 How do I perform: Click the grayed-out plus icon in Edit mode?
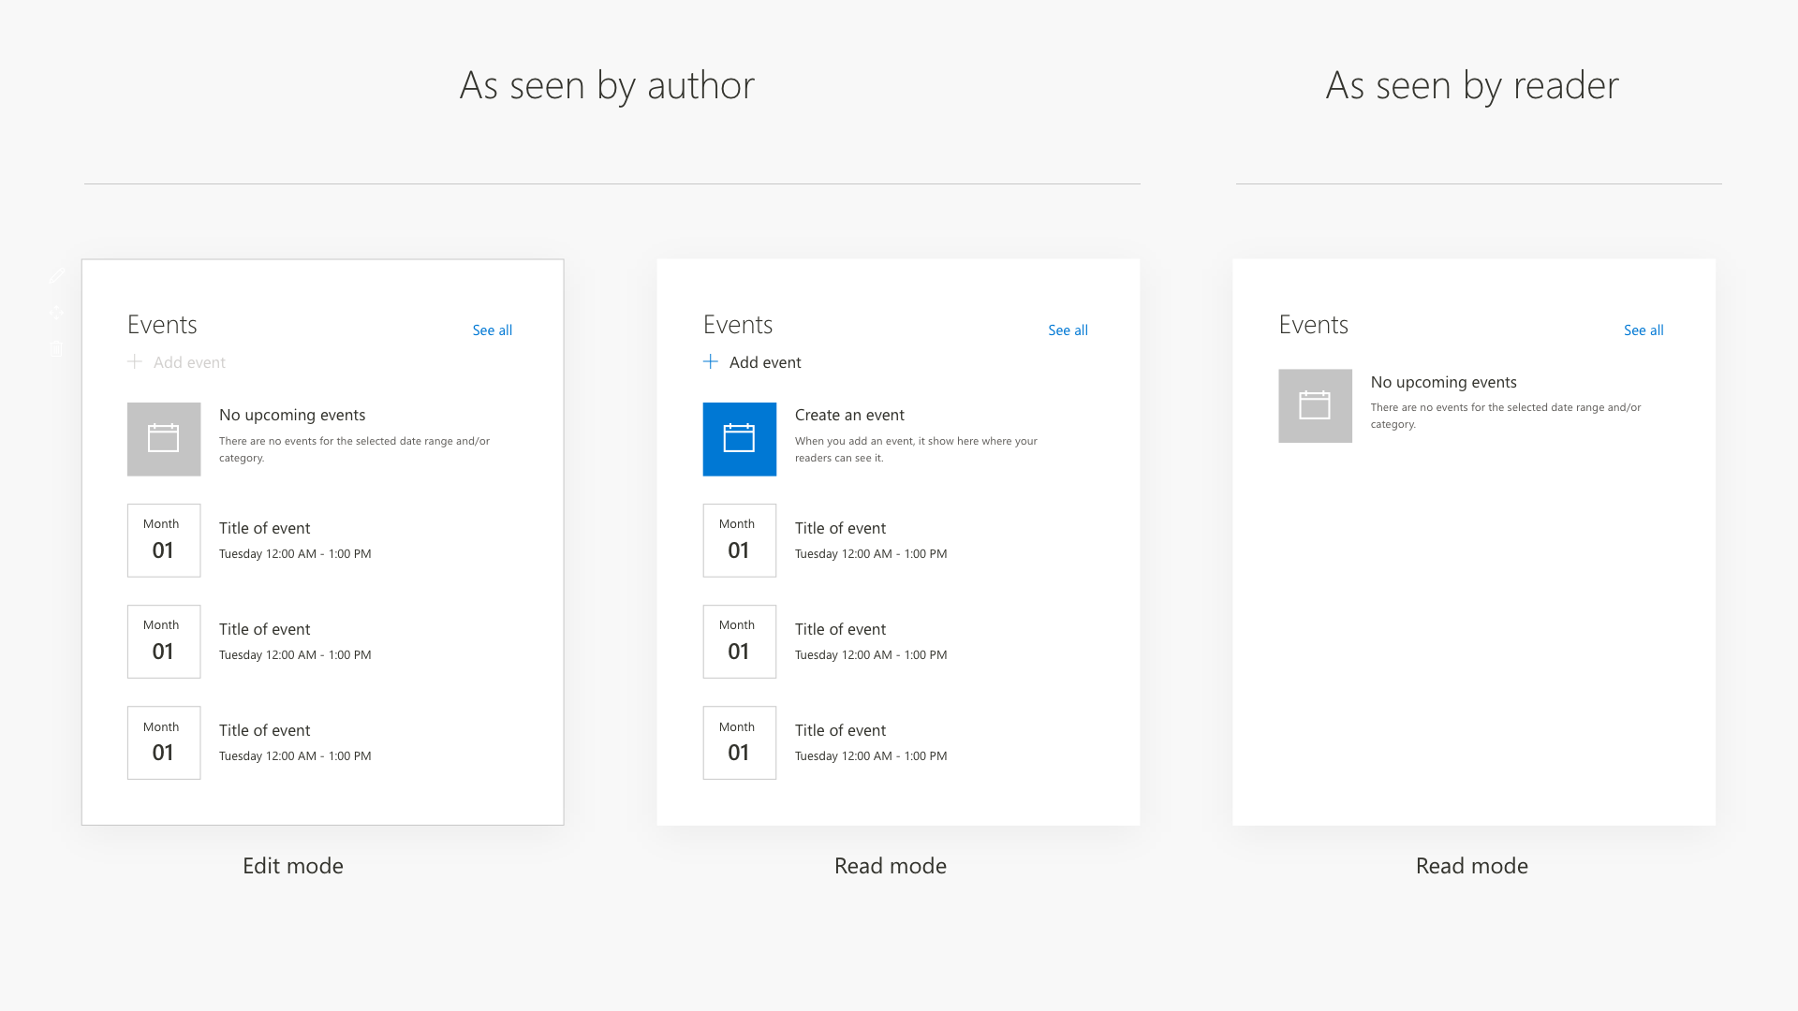pyautogui.click(x=135, y=362)
